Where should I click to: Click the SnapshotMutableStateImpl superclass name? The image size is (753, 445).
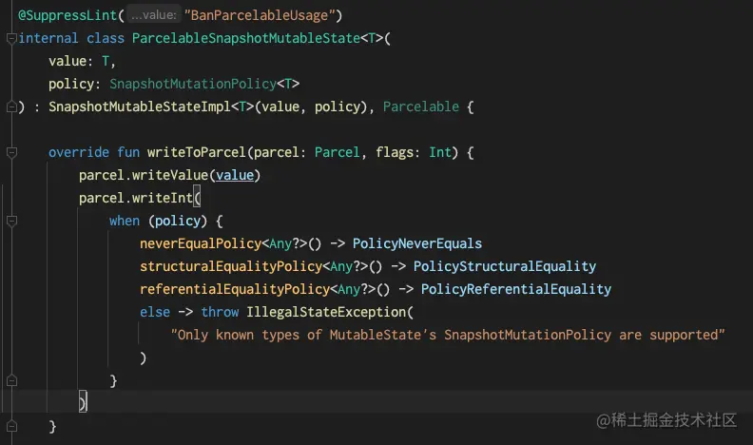click(x=139, y=106)
